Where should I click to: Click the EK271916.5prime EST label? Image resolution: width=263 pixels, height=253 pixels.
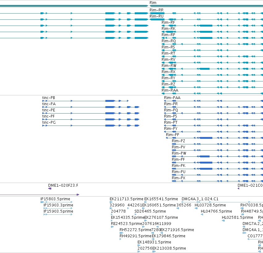tap(177, 230)
